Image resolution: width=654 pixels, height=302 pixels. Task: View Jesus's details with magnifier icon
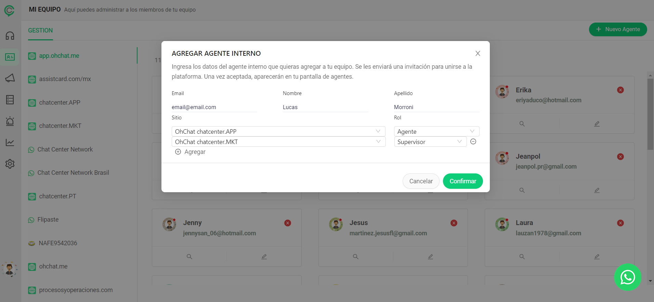[356, 257]
